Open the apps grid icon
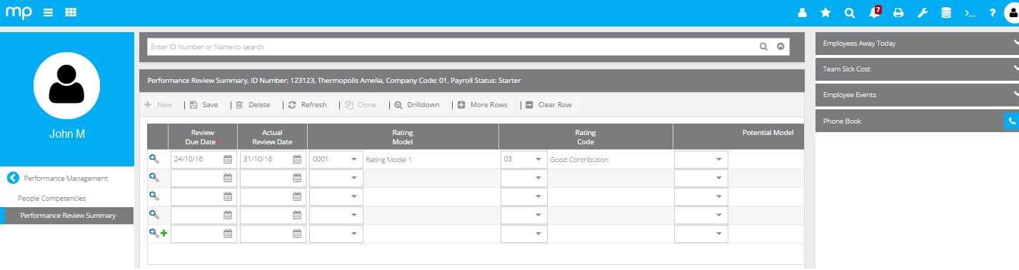The width and height of the screenshot is (1019, 270). (x=71, y=13)
